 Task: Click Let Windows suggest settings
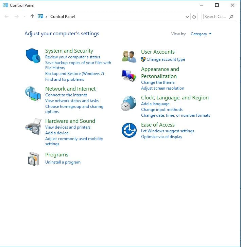[168, 131]
